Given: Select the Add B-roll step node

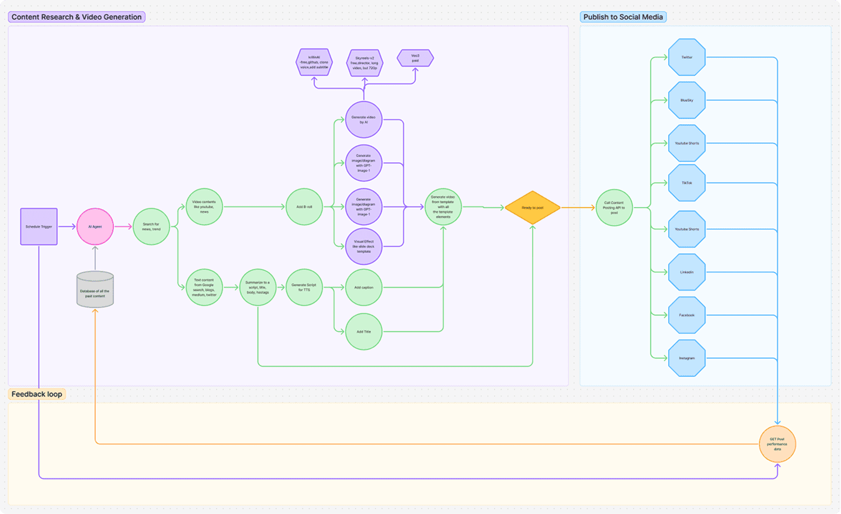Looking at the screenshot, I should click(304, 206).
